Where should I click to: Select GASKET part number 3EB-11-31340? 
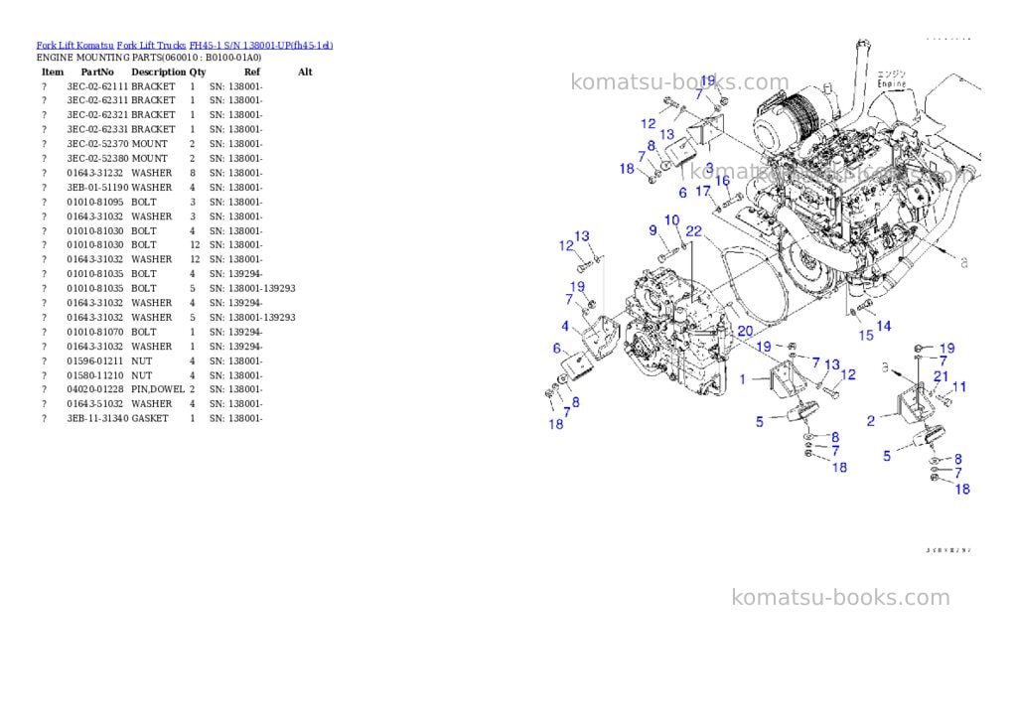click(x=97, y=419)
